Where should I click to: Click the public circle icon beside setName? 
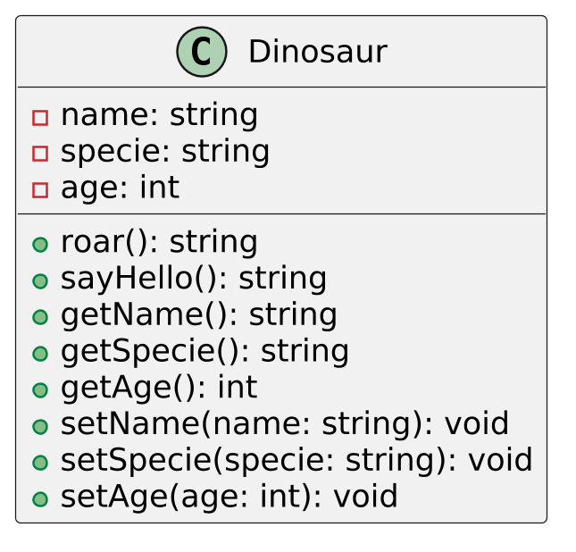click(39, 426)
